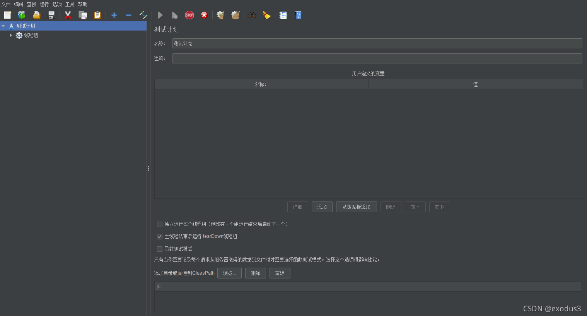This screenshot has height=316, width=587.
Task: Click the 从剪贴板添加 button
Action: (357, 207)
